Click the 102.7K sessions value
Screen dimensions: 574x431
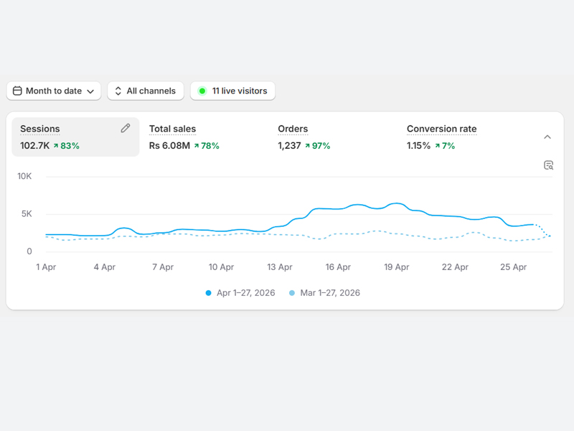click(34, 146)
